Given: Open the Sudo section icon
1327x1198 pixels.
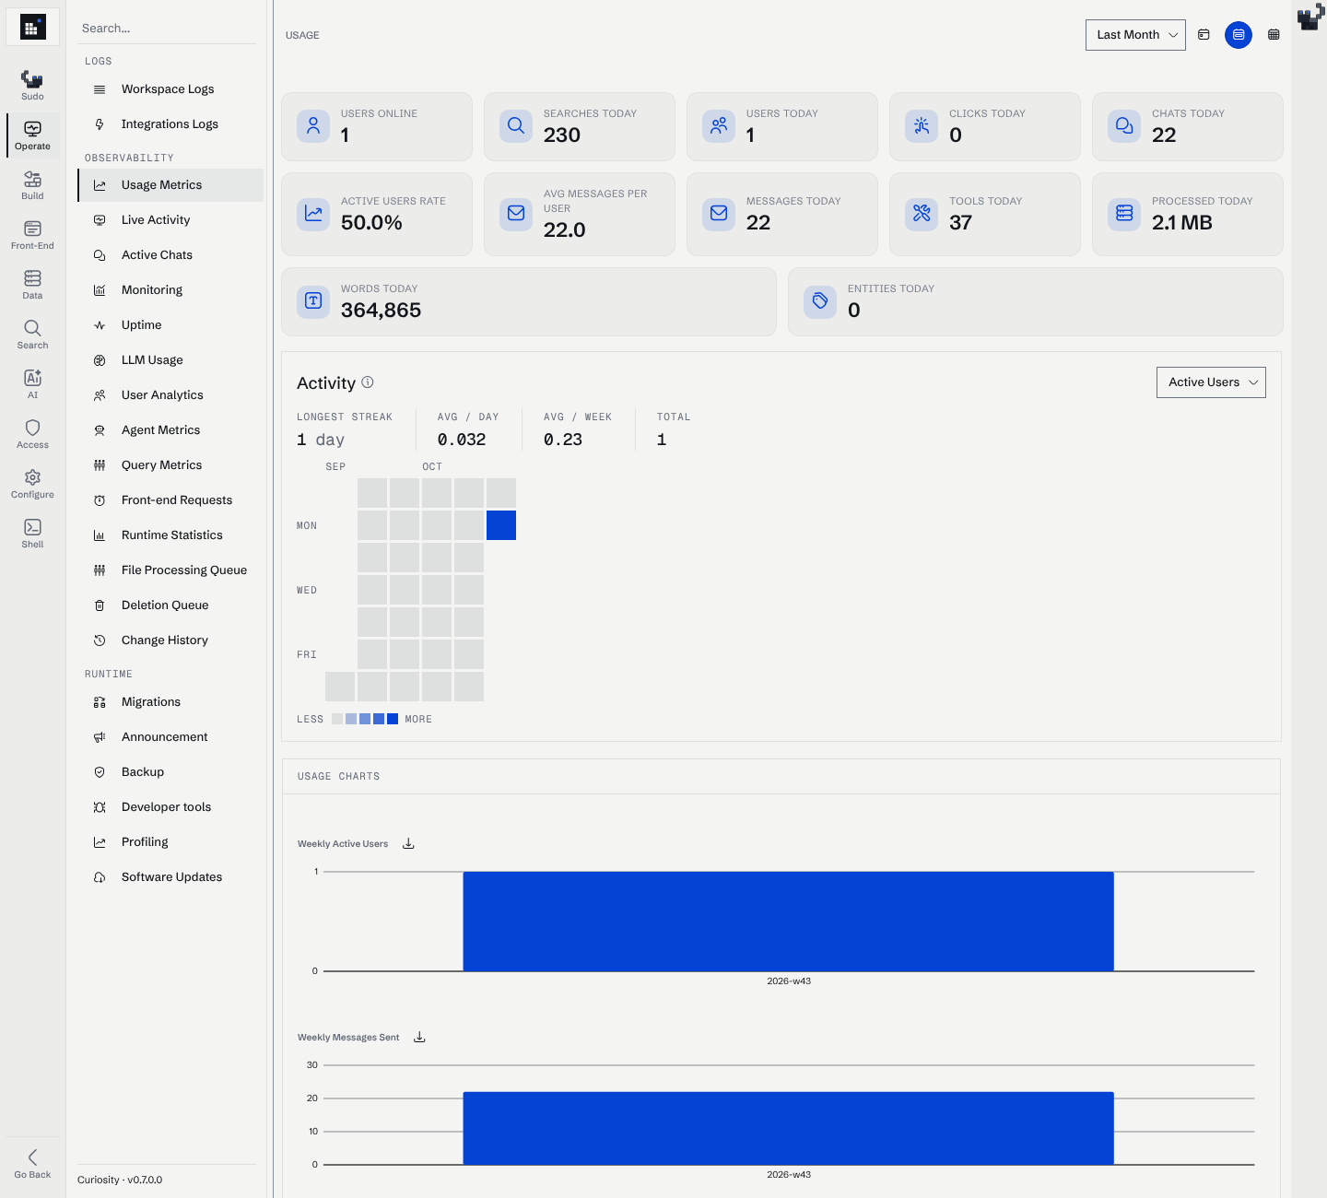Looking at the screenshot, I should point(32,85).
